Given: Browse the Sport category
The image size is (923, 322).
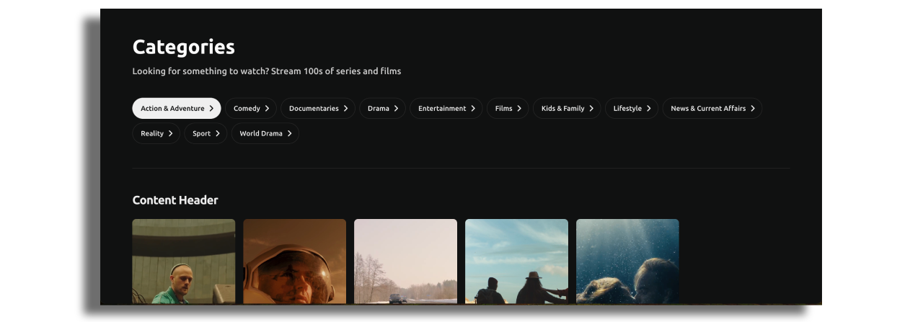Looking at the screenshot, I should (x=205, y=133).
